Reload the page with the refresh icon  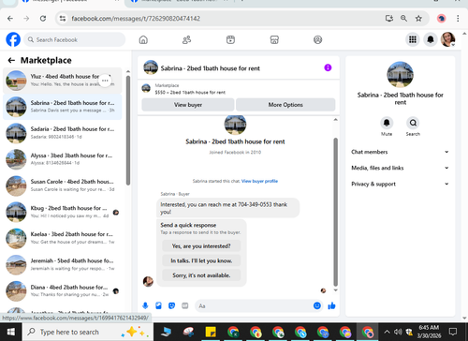coord(43,19)
